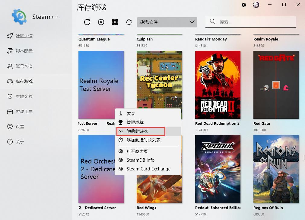Click the Quantum League title
Screen dimensions: 305x220
(x=94, y=39)
